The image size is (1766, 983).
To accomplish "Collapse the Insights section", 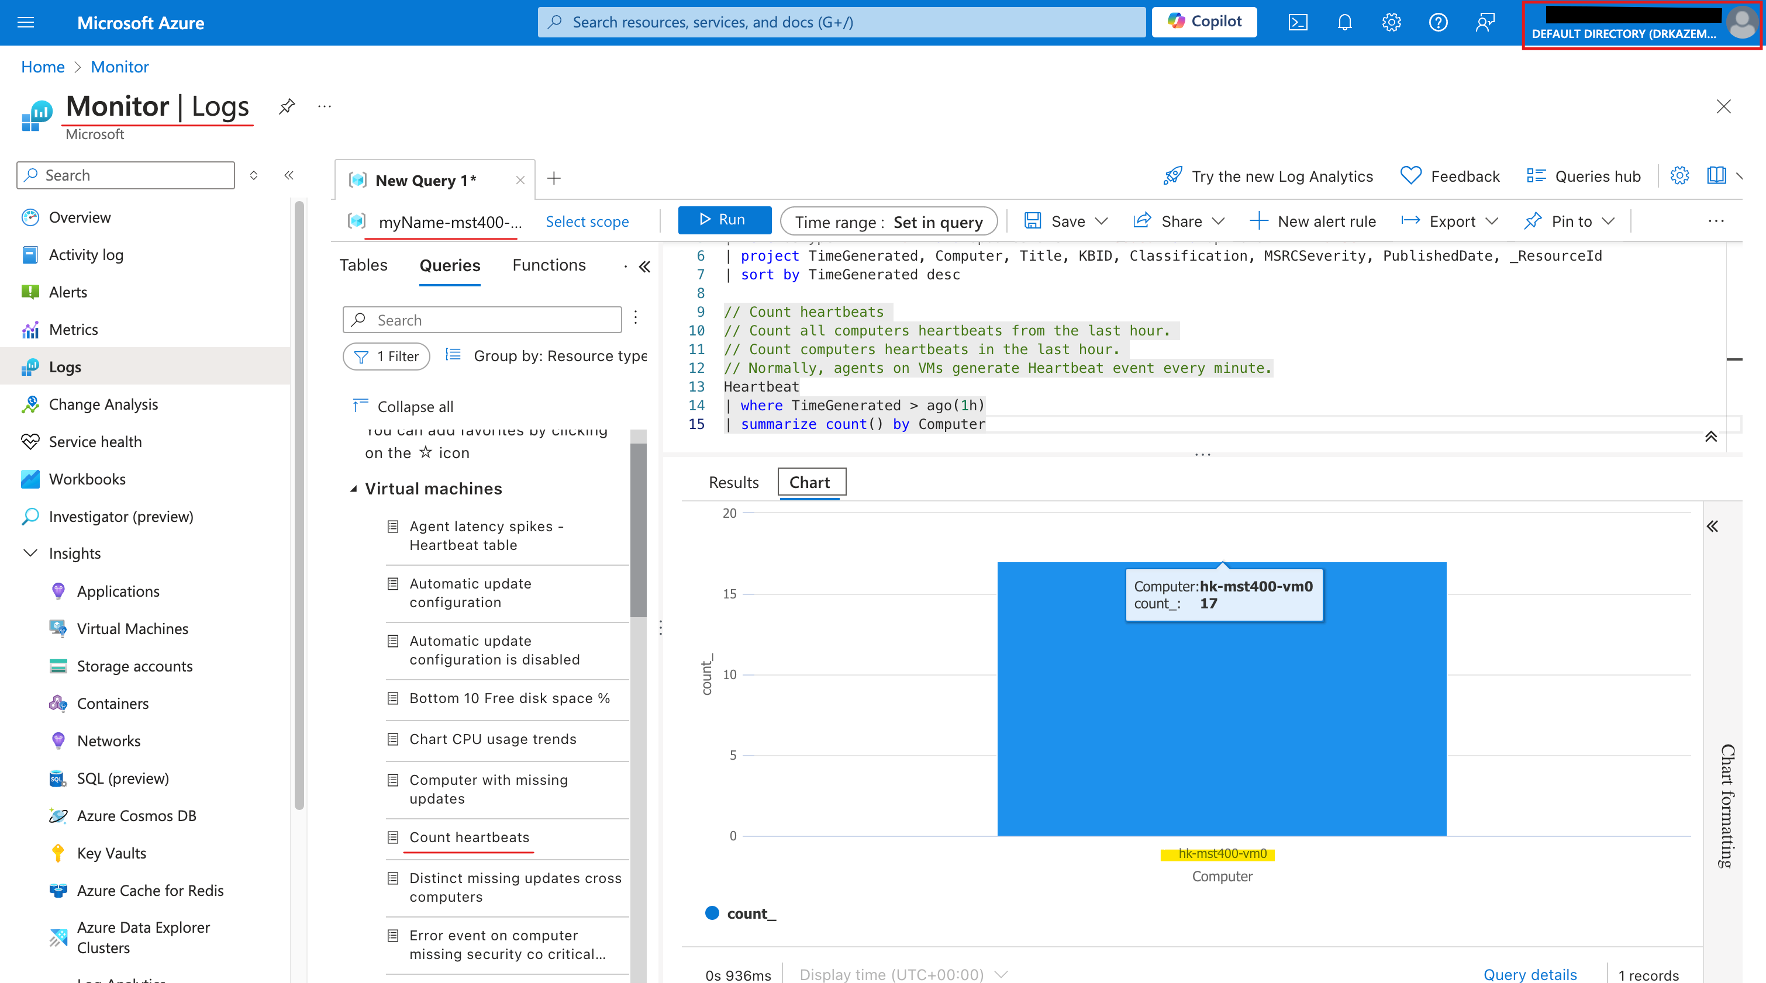I will 30,553.
